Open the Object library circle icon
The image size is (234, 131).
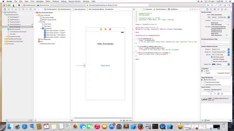(x=218, y=94)
